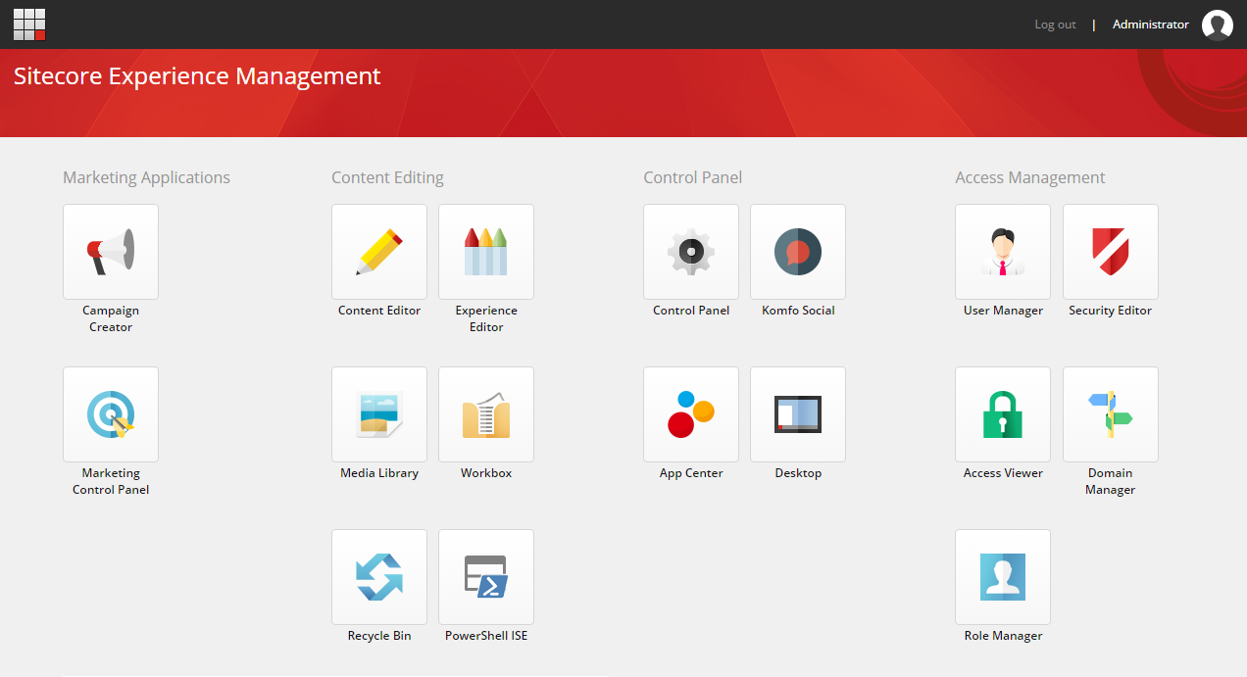
Task: Click the User Manager label
Action: [1003, 311]
